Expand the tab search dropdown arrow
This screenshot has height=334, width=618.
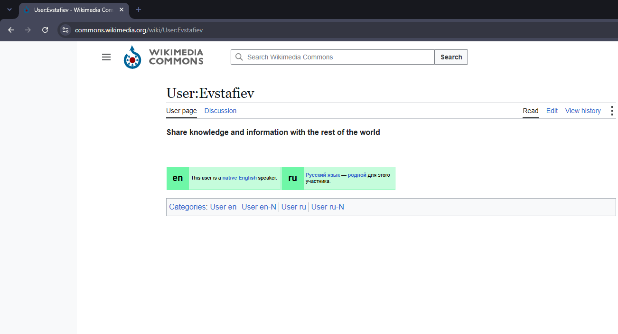click(x=9, y=10)
